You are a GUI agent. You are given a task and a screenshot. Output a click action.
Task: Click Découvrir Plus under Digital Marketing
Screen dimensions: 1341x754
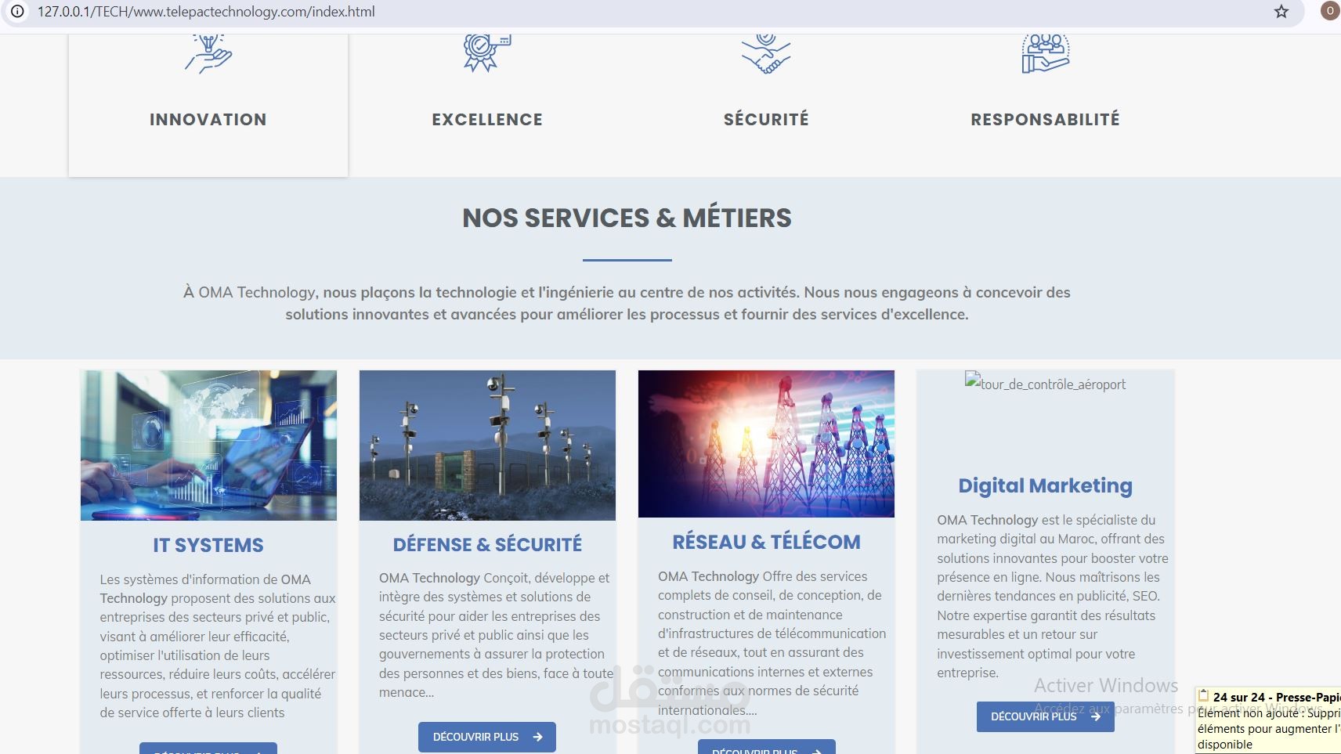tap(1046, 716)
